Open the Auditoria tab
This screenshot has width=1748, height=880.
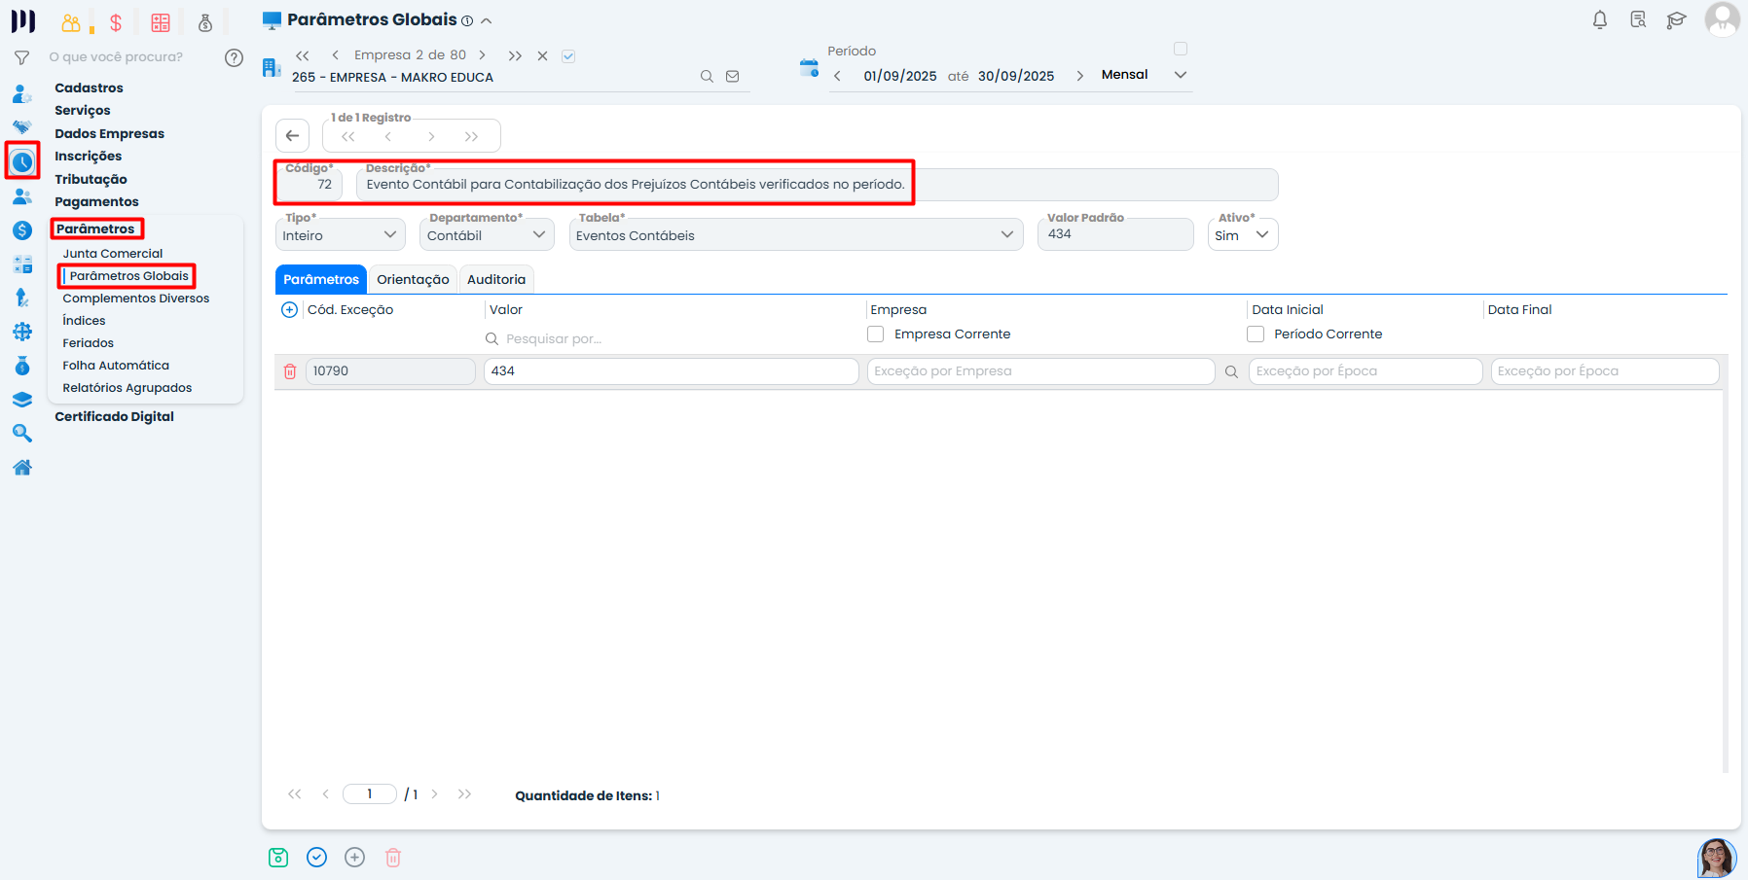click(495, 279)
